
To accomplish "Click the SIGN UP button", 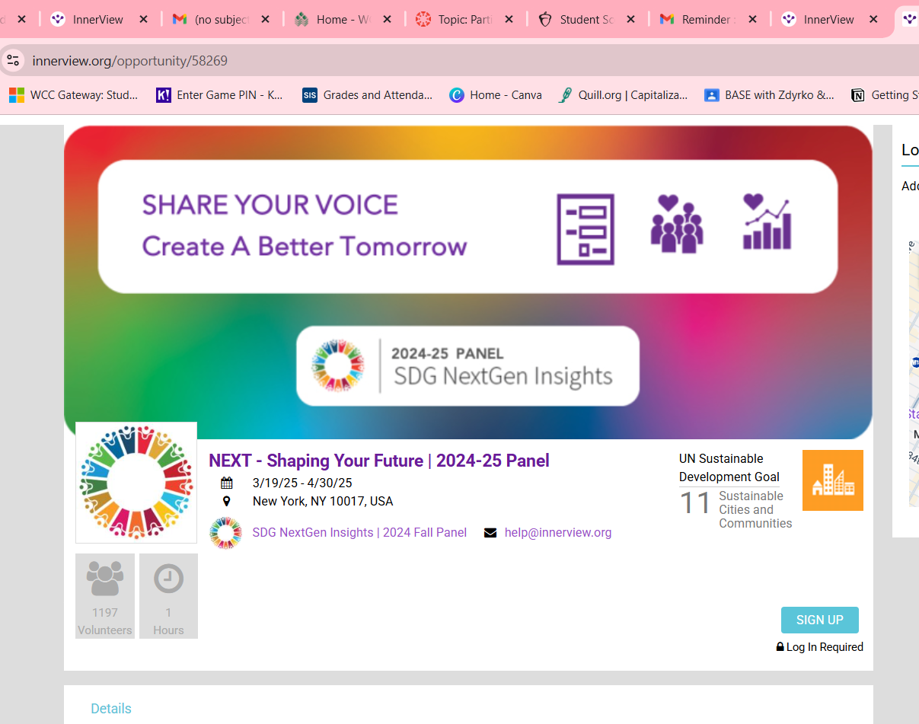I will click(819, 620).
